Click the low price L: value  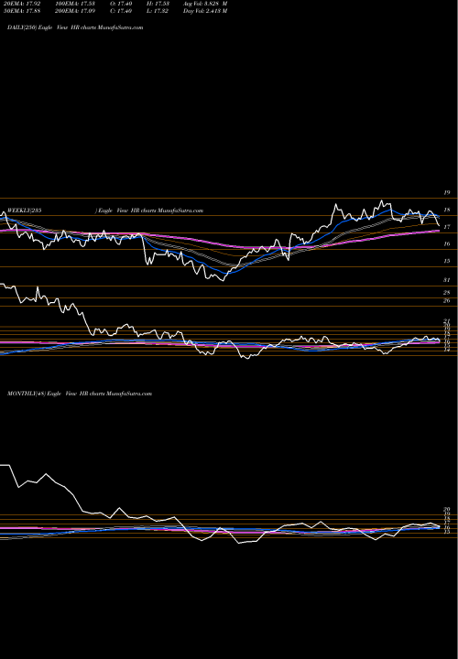click(x=158, y=11)
